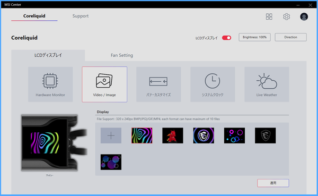The height and width of the screenshot is (196, 318).
Task: Choose the banner customize mode
Action: [158, 84]
